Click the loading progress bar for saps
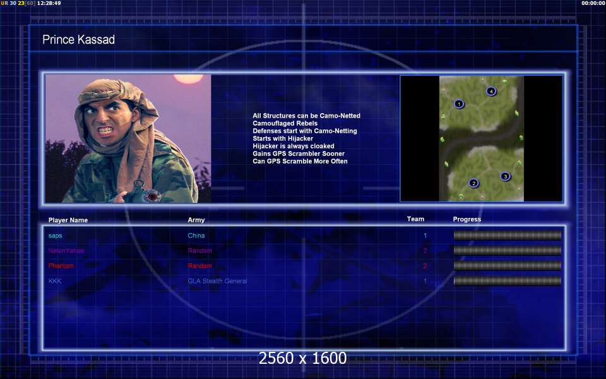The height and width of the screenshot is (379, 606). point(507,235)
